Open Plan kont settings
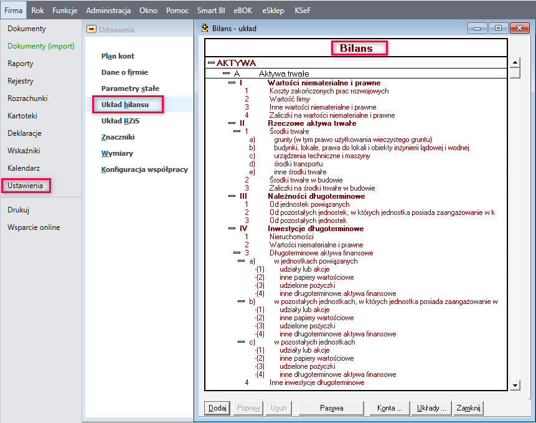Image resolution: width=536 pixels, height=423 pixels. (118, 56)
